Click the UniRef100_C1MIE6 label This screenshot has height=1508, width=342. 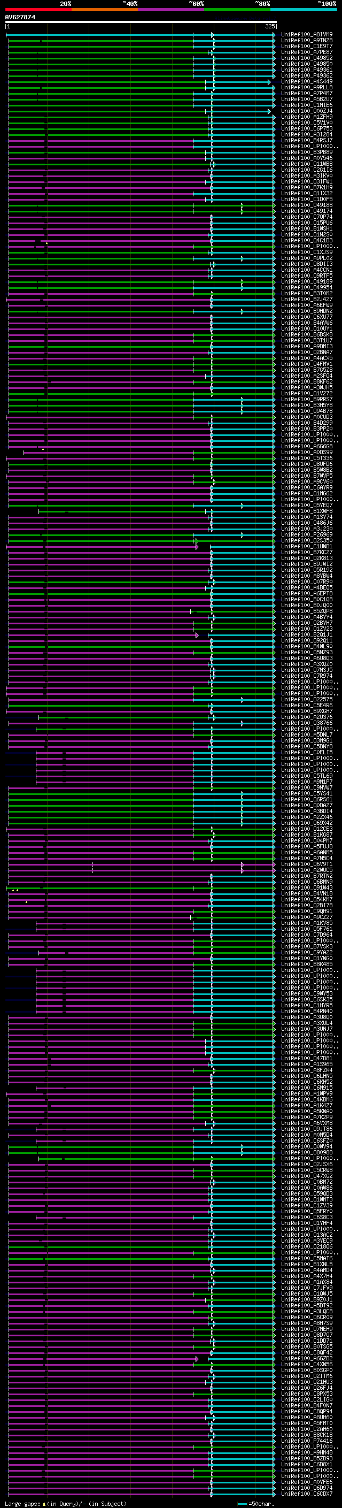pos(307,105)
